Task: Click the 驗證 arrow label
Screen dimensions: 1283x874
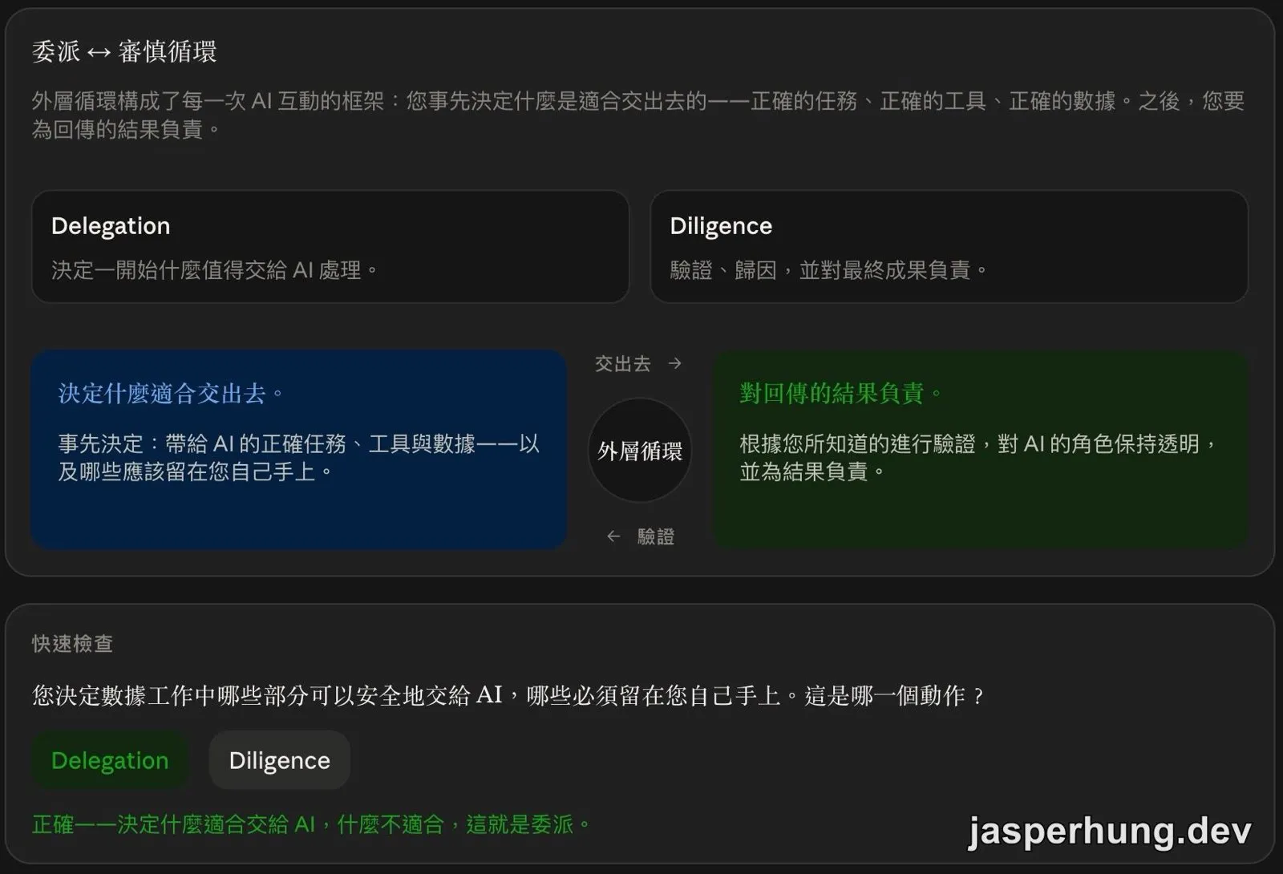Action: pyautogui.click(x=640, y=536)
